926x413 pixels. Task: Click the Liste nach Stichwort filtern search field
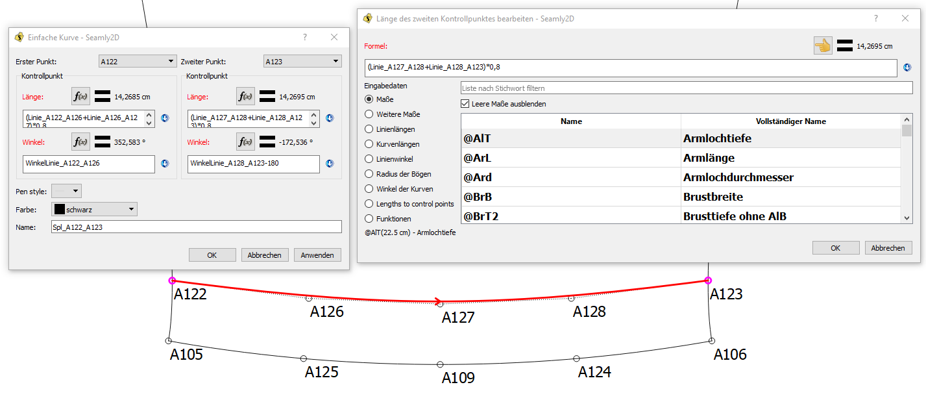pyautogui.click(x=686, y=88)
